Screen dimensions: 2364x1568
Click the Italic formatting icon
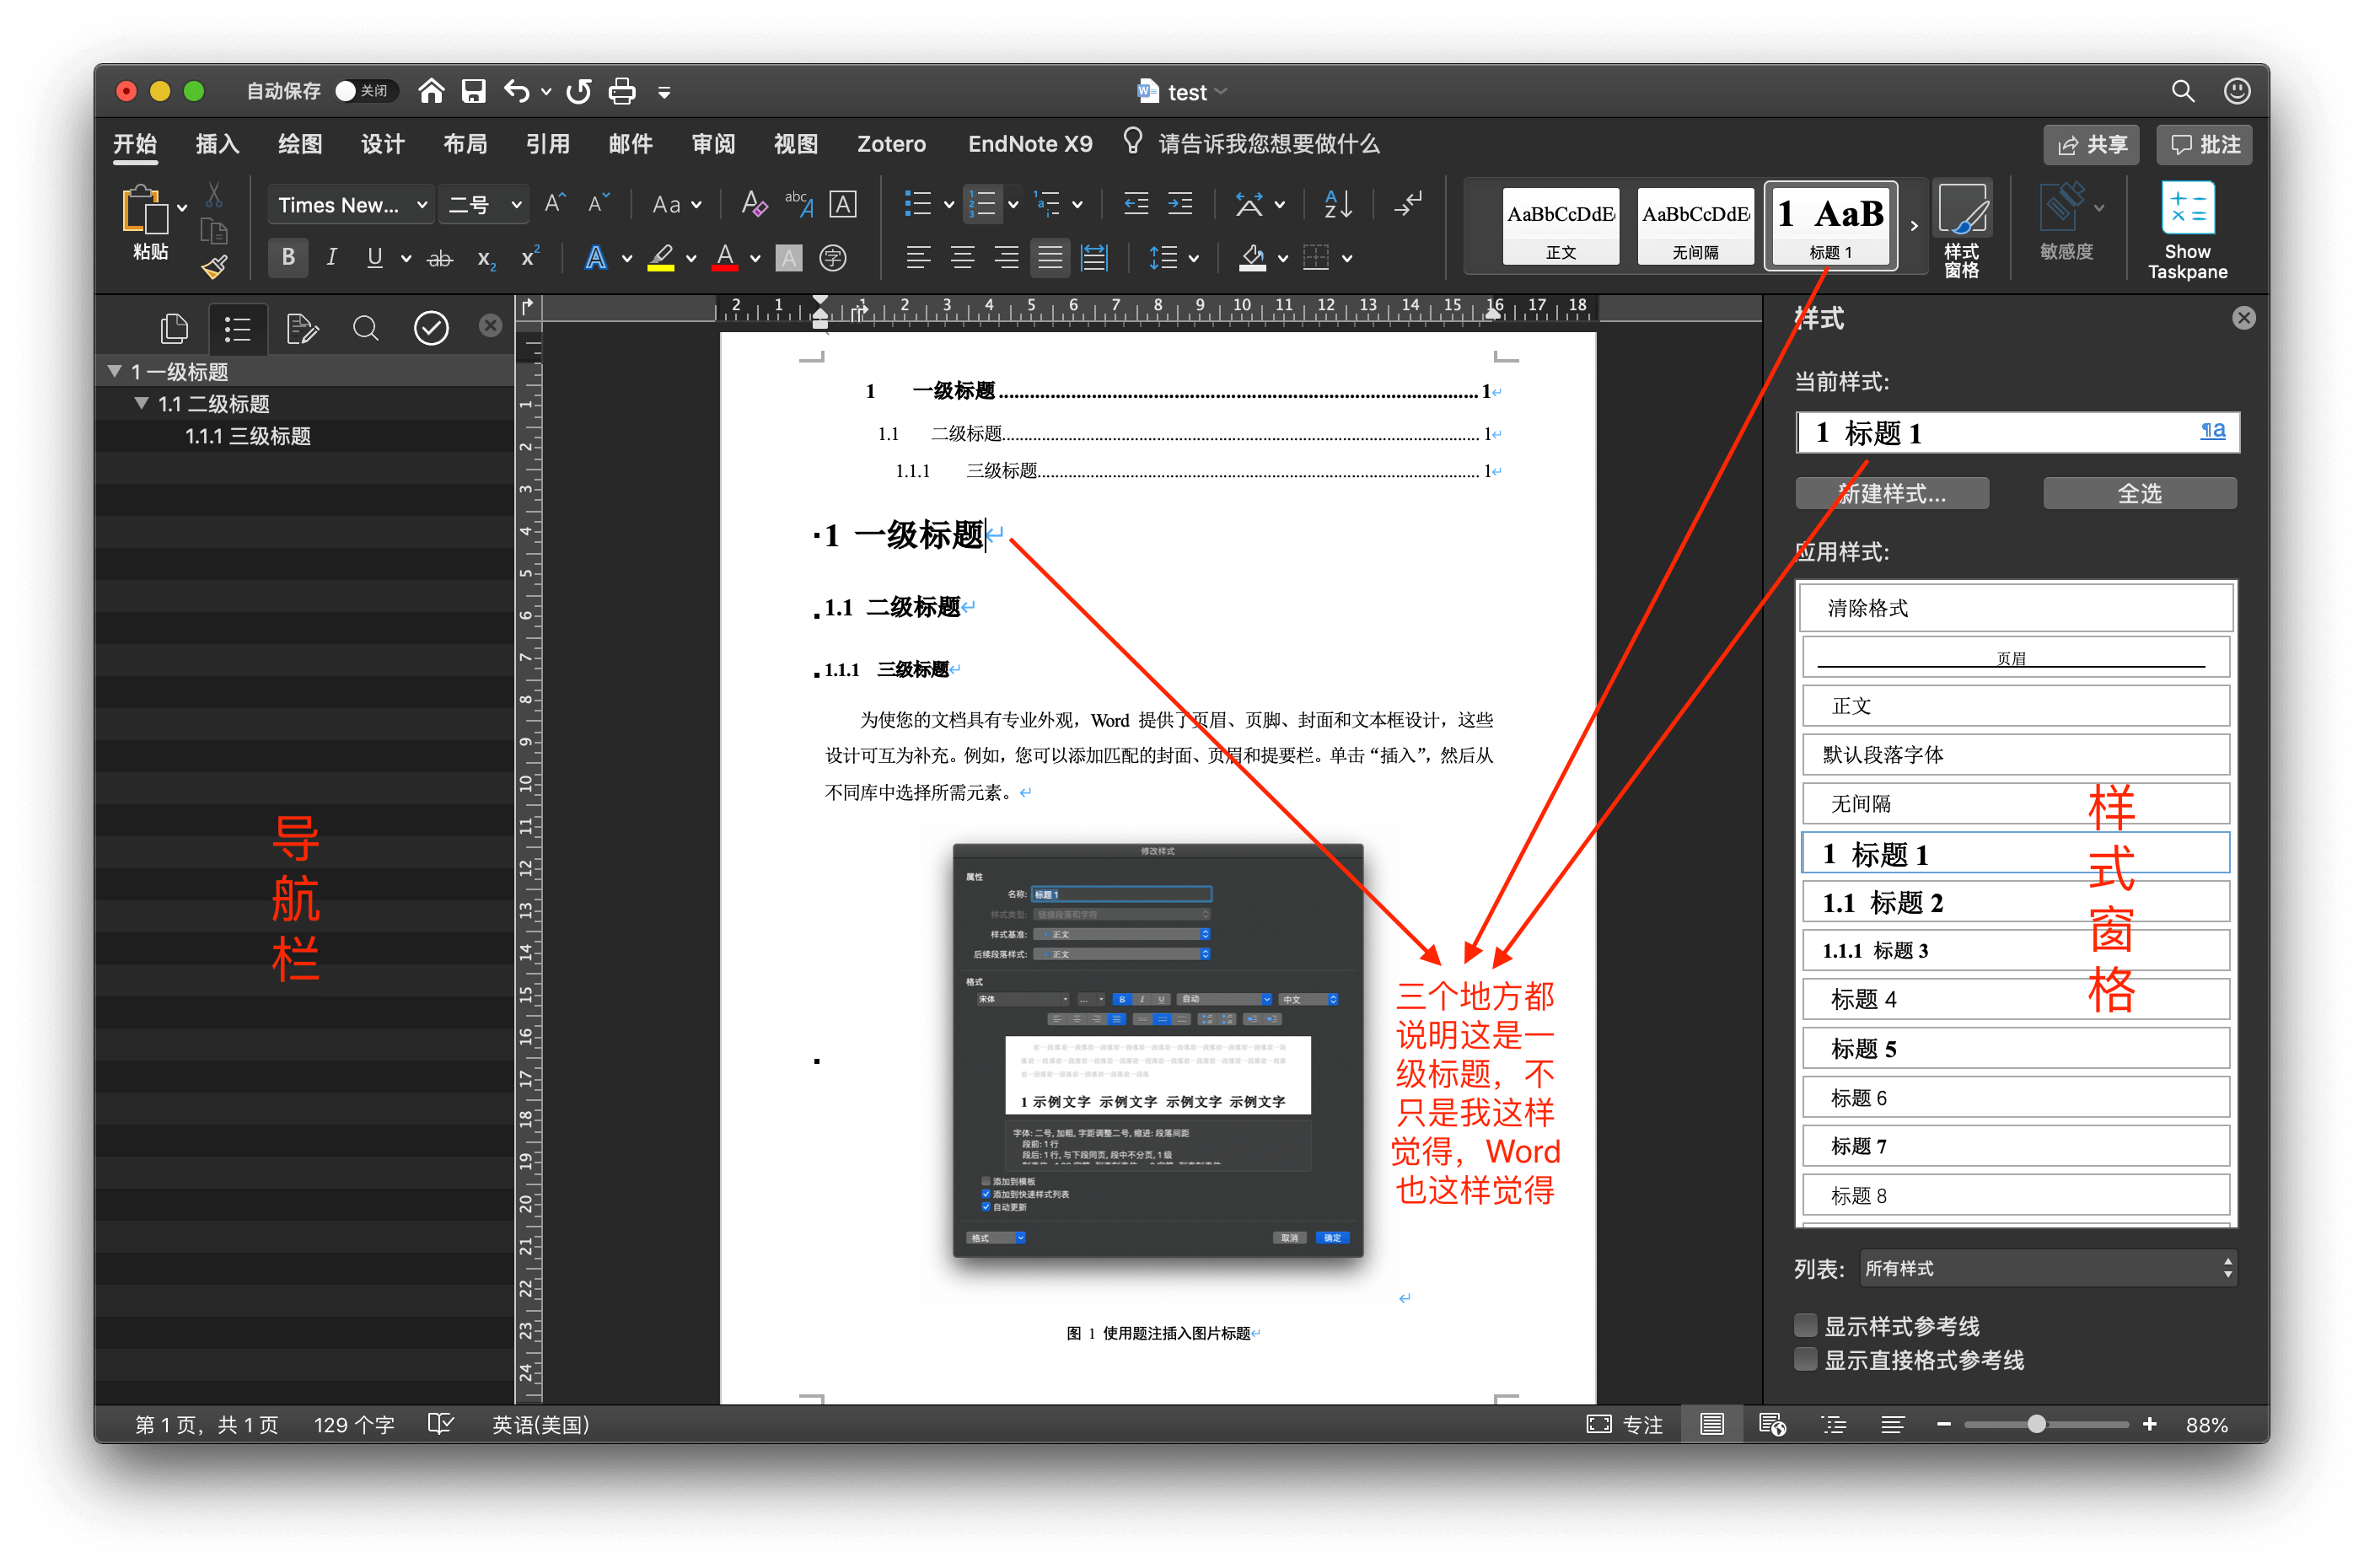[331, 258]
